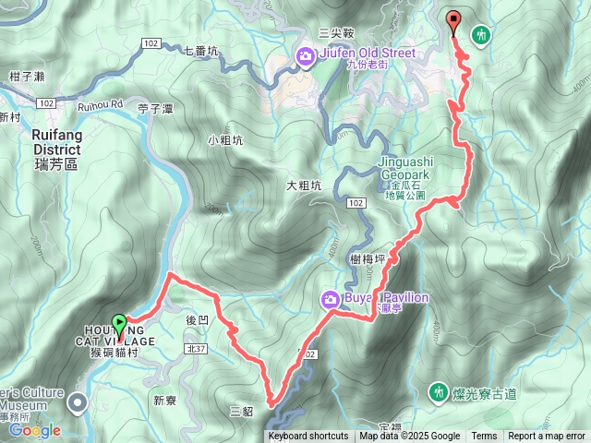Open the Buyan Pavilion camera pin
This screenshot has width=591, height=443.
click(331, 300)
